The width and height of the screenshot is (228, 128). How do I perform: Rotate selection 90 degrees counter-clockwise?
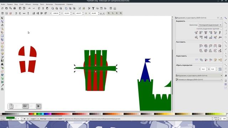[x=16, y=14]
